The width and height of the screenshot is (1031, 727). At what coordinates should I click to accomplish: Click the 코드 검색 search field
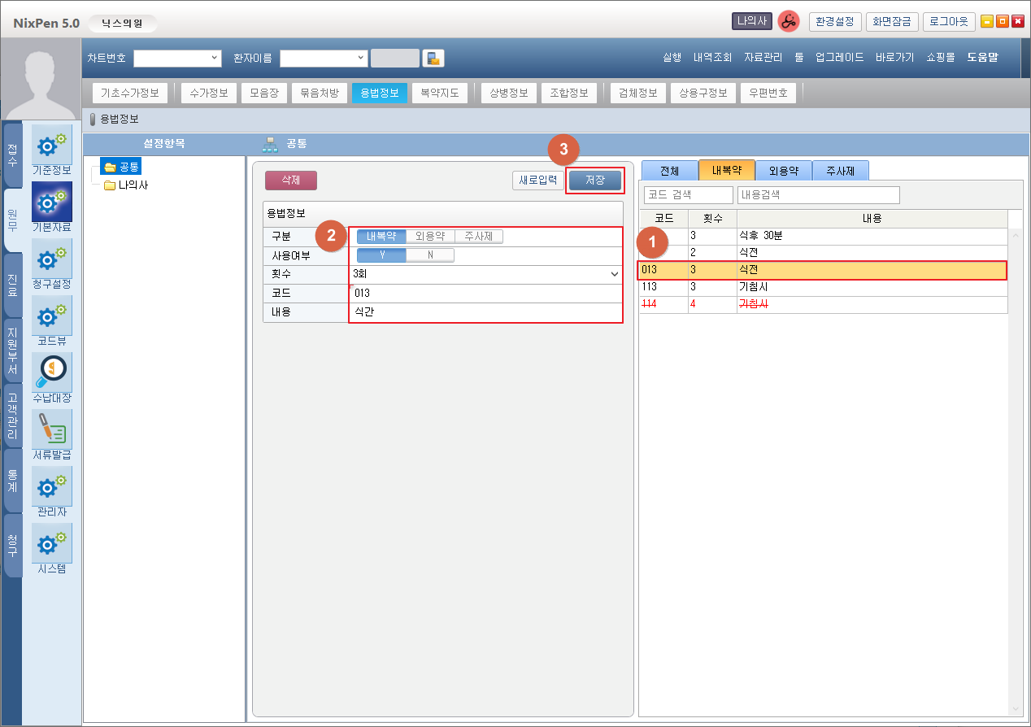click(688, 195)
